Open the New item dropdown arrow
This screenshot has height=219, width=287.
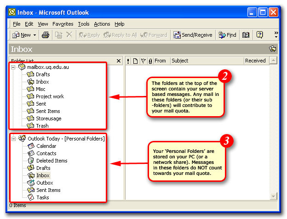34,35
